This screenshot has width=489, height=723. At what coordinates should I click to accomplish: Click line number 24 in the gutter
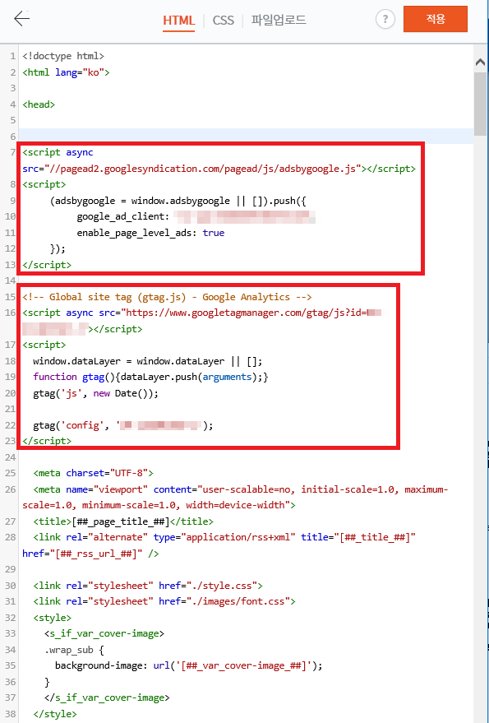point(10,457)
